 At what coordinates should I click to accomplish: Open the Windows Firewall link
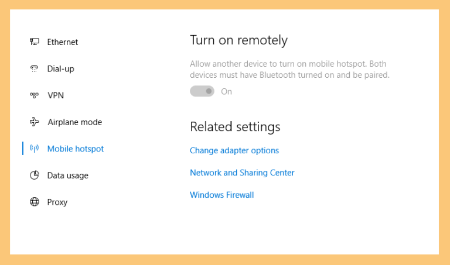point(222,195)
